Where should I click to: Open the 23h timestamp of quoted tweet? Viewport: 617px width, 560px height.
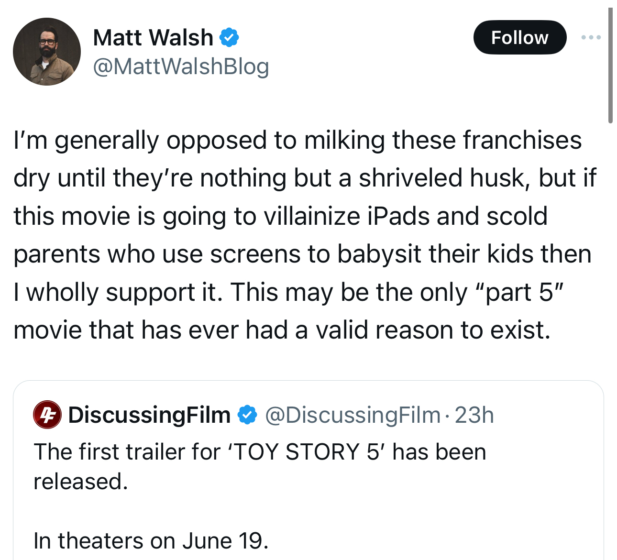pos(474,415)
